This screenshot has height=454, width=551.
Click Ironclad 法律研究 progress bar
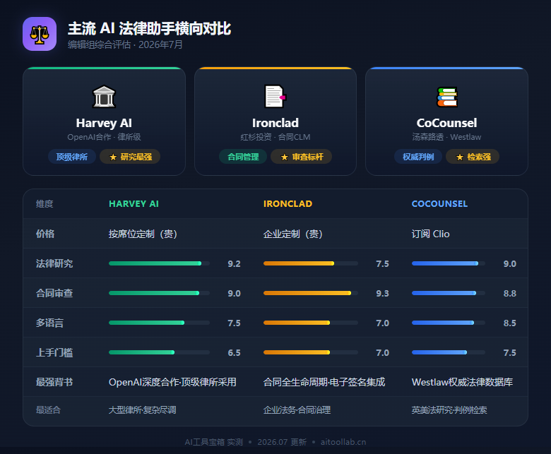click(311, 263)
